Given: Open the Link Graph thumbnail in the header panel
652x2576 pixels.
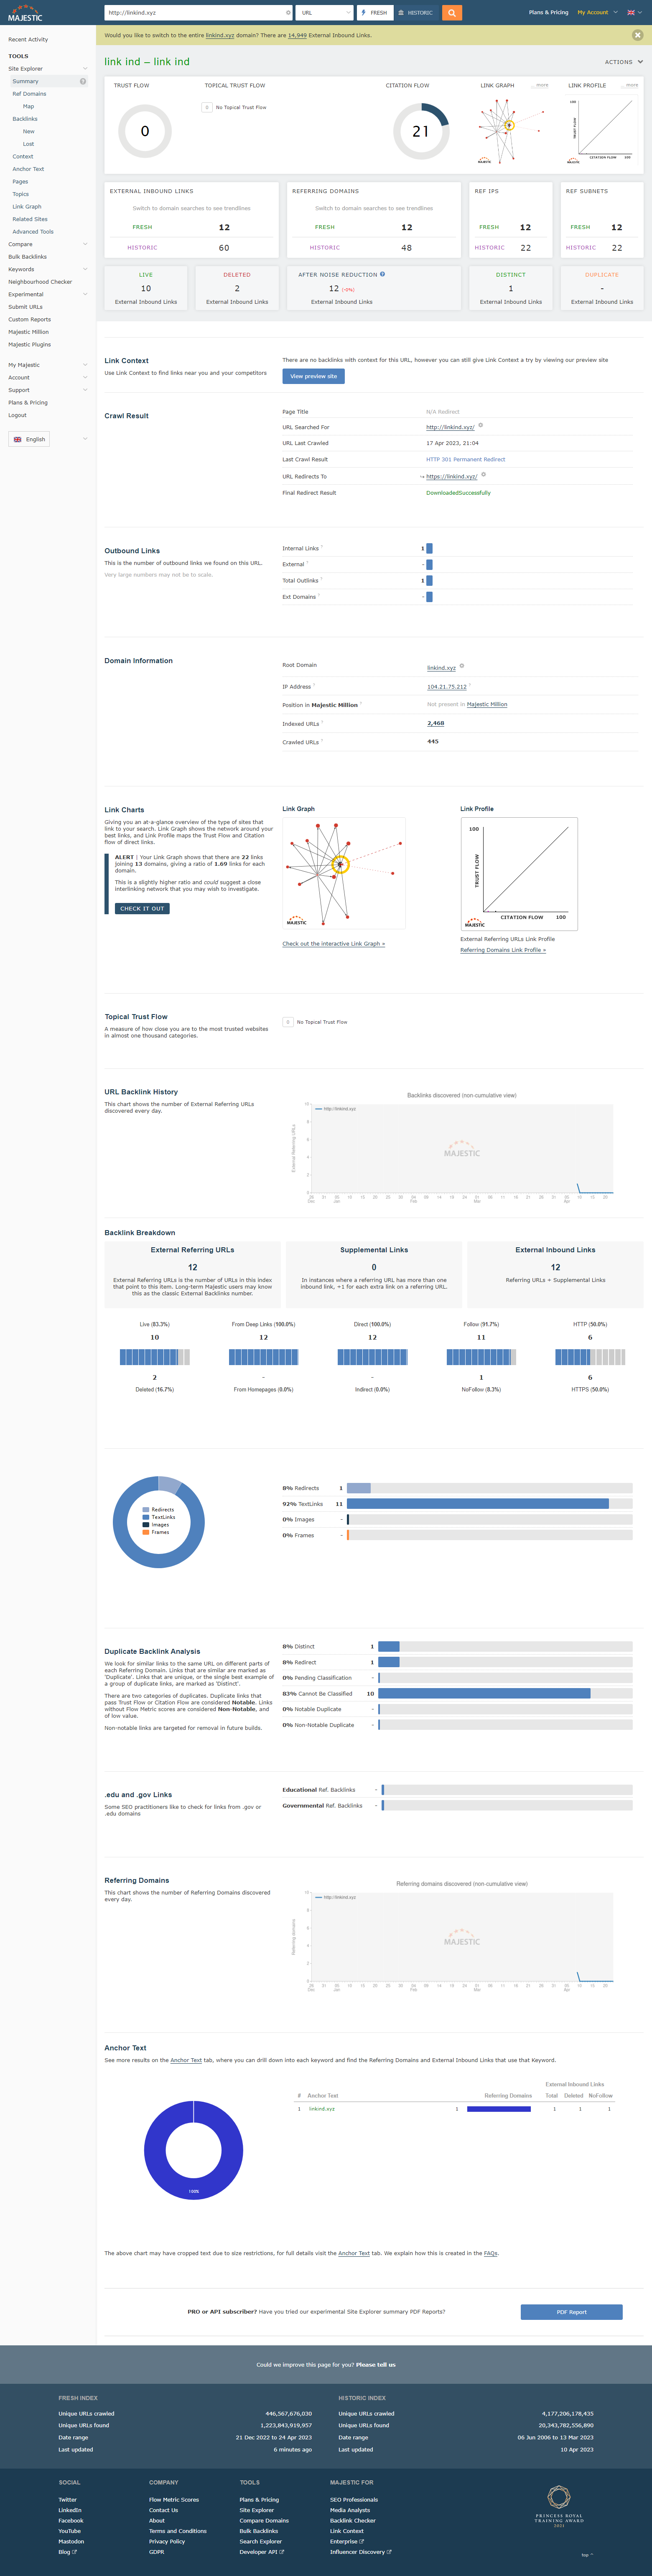Looking at the screenshot, I should coord(508,127).
